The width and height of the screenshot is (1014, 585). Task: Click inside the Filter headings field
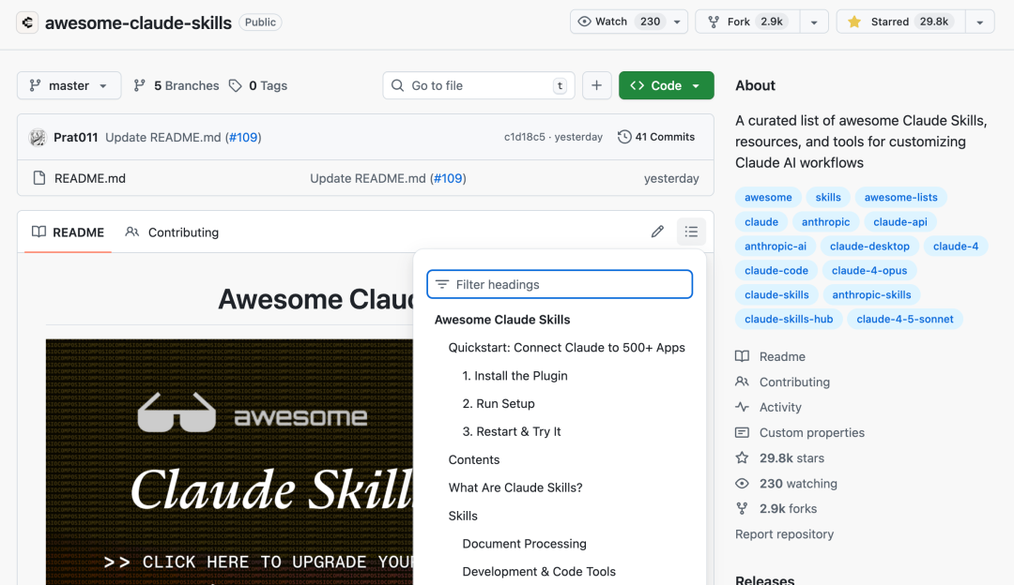point(560,284)
